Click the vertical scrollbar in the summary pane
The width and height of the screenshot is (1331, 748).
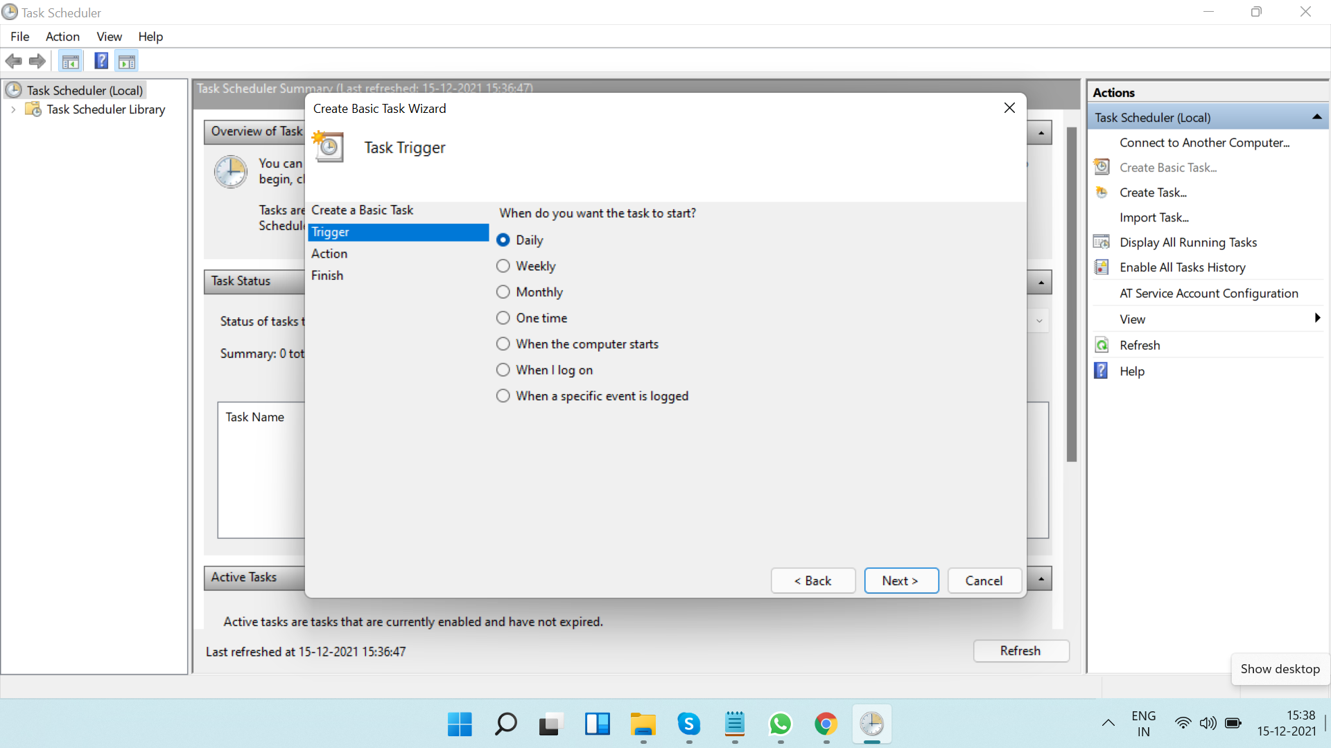(1072, 294)
